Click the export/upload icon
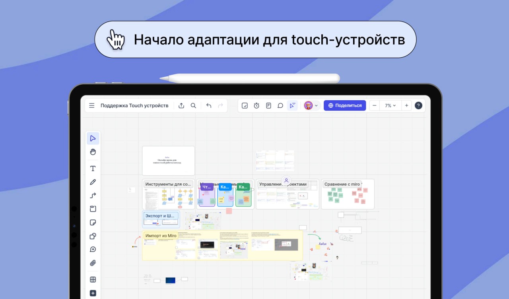Image resolution: width=509 pixels, height=299 pixels. [181, 105]
